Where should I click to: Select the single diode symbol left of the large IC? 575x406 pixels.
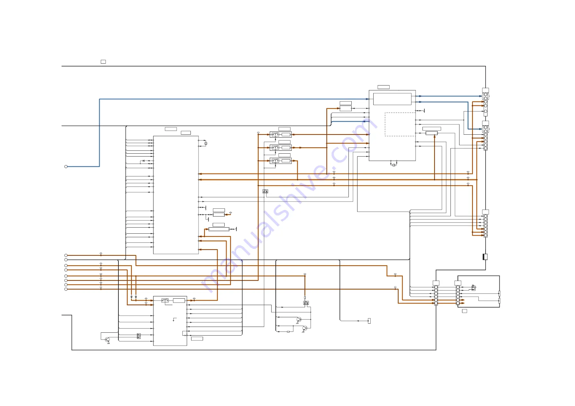tap(144, 161)
